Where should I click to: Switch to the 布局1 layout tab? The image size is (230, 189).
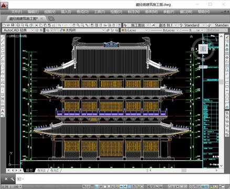[41, 170]
